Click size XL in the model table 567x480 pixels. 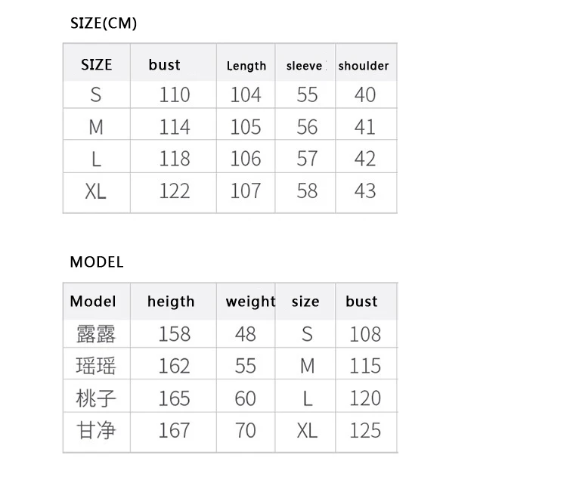pyautogui.click(x=307, y=431)
